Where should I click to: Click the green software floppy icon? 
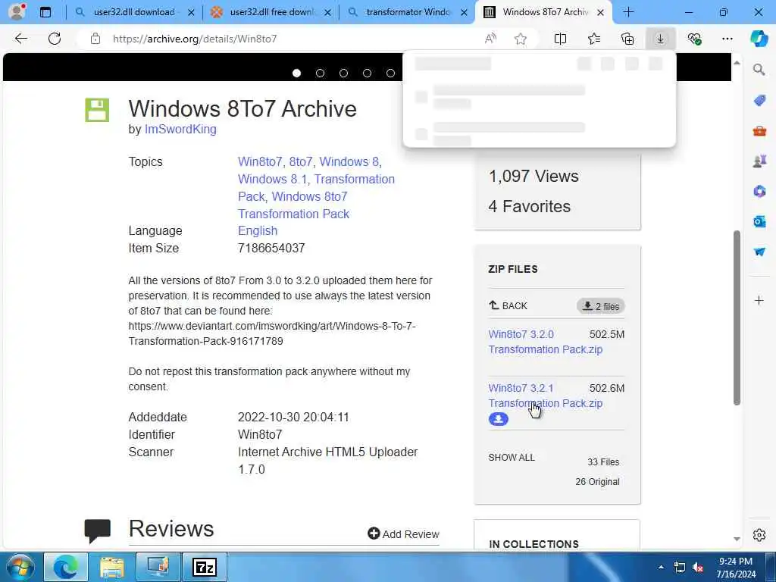(x=97, y=110)
